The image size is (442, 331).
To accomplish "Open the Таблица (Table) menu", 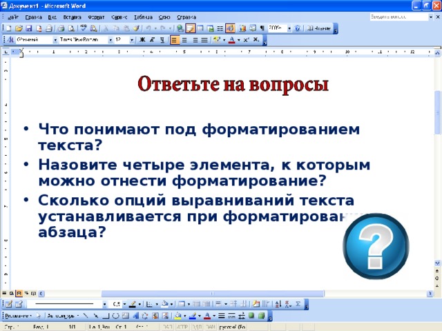I will point(143,17).
